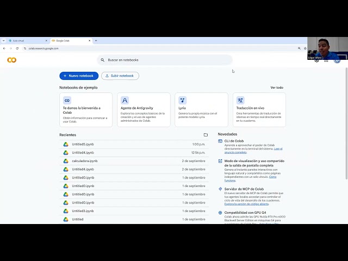Click the Drive icon beside Untitled3.ipynb
This screenshot has height=261, width=348.
click(66, 211)
